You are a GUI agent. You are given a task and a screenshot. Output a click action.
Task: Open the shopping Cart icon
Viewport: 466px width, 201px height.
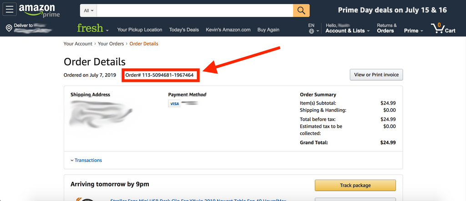tap(443, 29)
